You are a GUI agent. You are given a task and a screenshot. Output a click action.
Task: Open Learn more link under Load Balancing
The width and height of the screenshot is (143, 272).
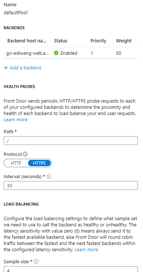[x=86, y=250]
